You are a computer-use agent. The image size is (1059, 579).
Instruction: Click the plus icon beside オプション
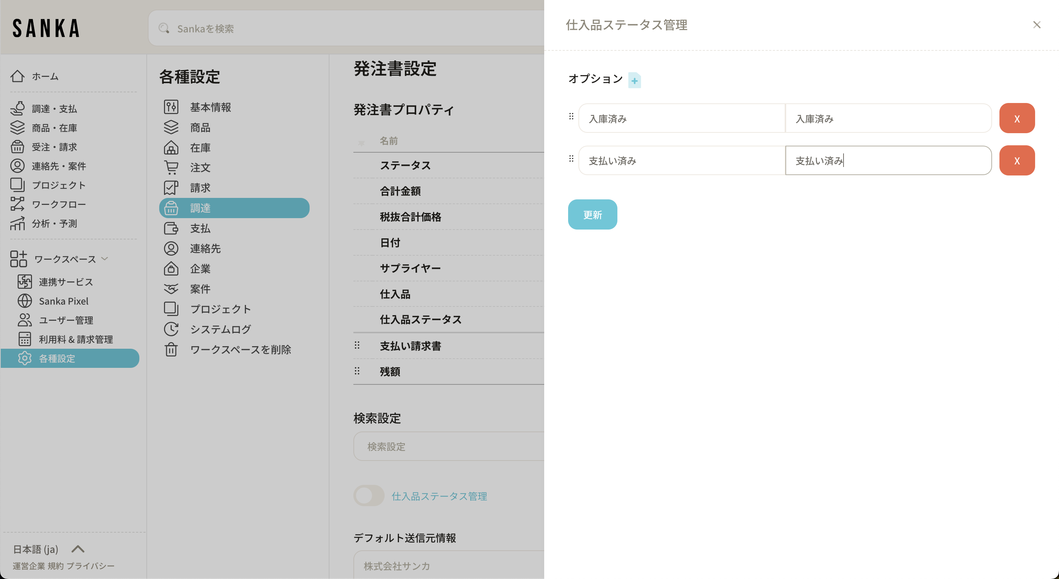(634, 81)
